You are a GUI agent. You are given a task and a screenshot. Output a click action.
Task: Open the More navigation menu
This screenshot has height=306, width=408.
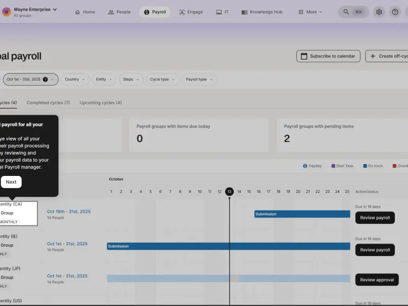coord(310,12)
